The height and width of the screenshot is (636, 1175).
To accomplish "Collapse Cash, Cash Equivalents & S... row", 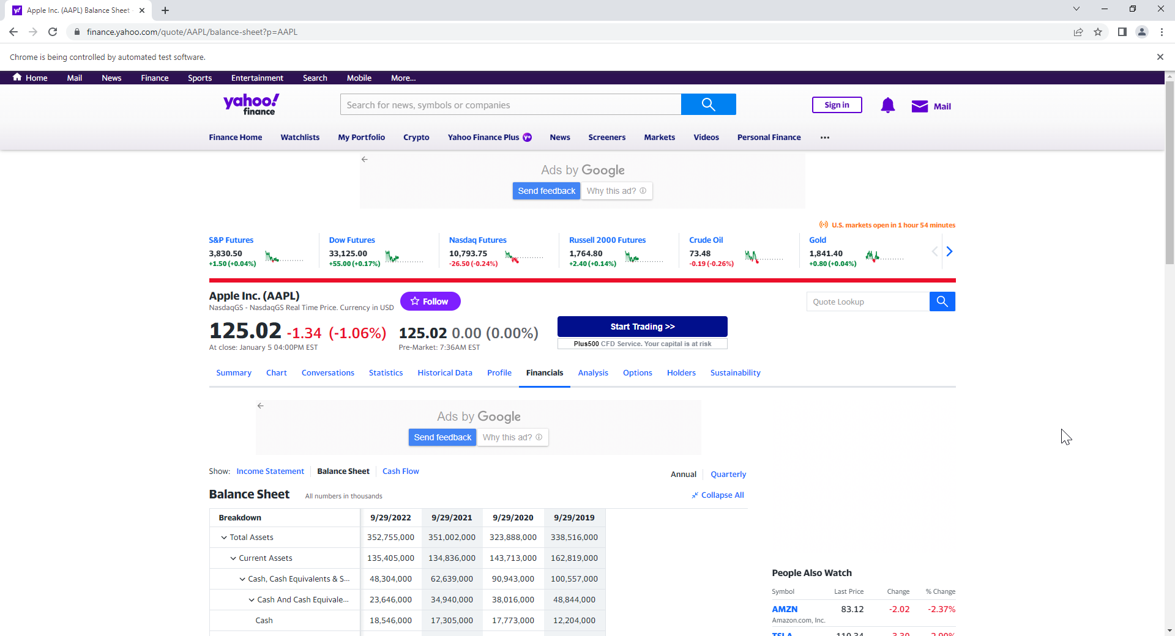I will click(x=242, y=579).
